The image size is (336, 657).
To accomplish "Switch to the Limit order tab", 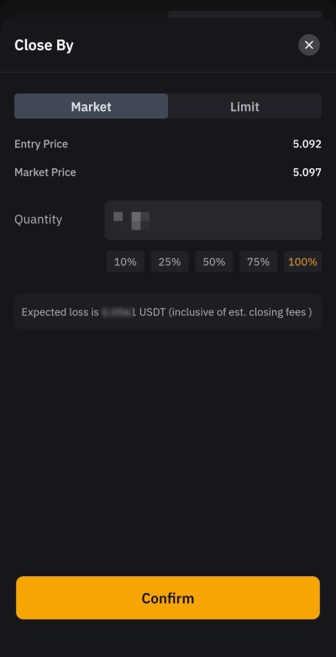I will click(x=244, y=107).
